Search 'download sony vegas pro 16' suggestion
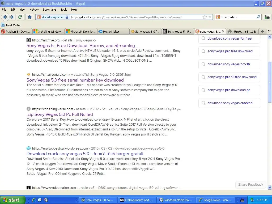This screenshot has height=204, width=272. point(229,64)
